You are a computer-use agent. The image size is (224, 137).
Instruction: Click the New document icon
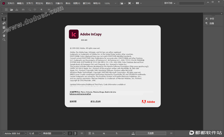(x=6, y=10)
